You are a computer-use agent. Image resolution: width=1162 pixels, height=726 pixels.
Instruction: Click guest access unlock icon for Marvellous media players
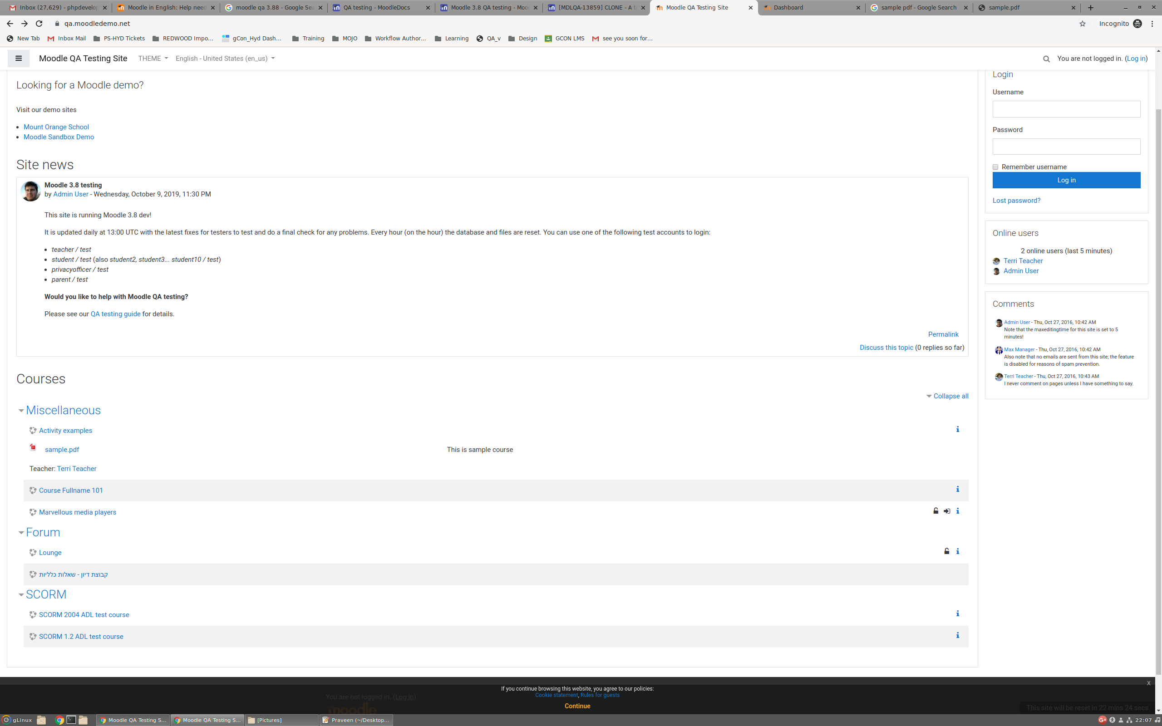coord(936,511)
